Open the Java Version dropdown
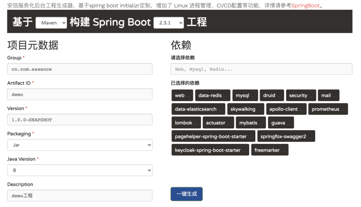This screenshot has width=361, height=207. pyautogui.click(x=80, y=170)
